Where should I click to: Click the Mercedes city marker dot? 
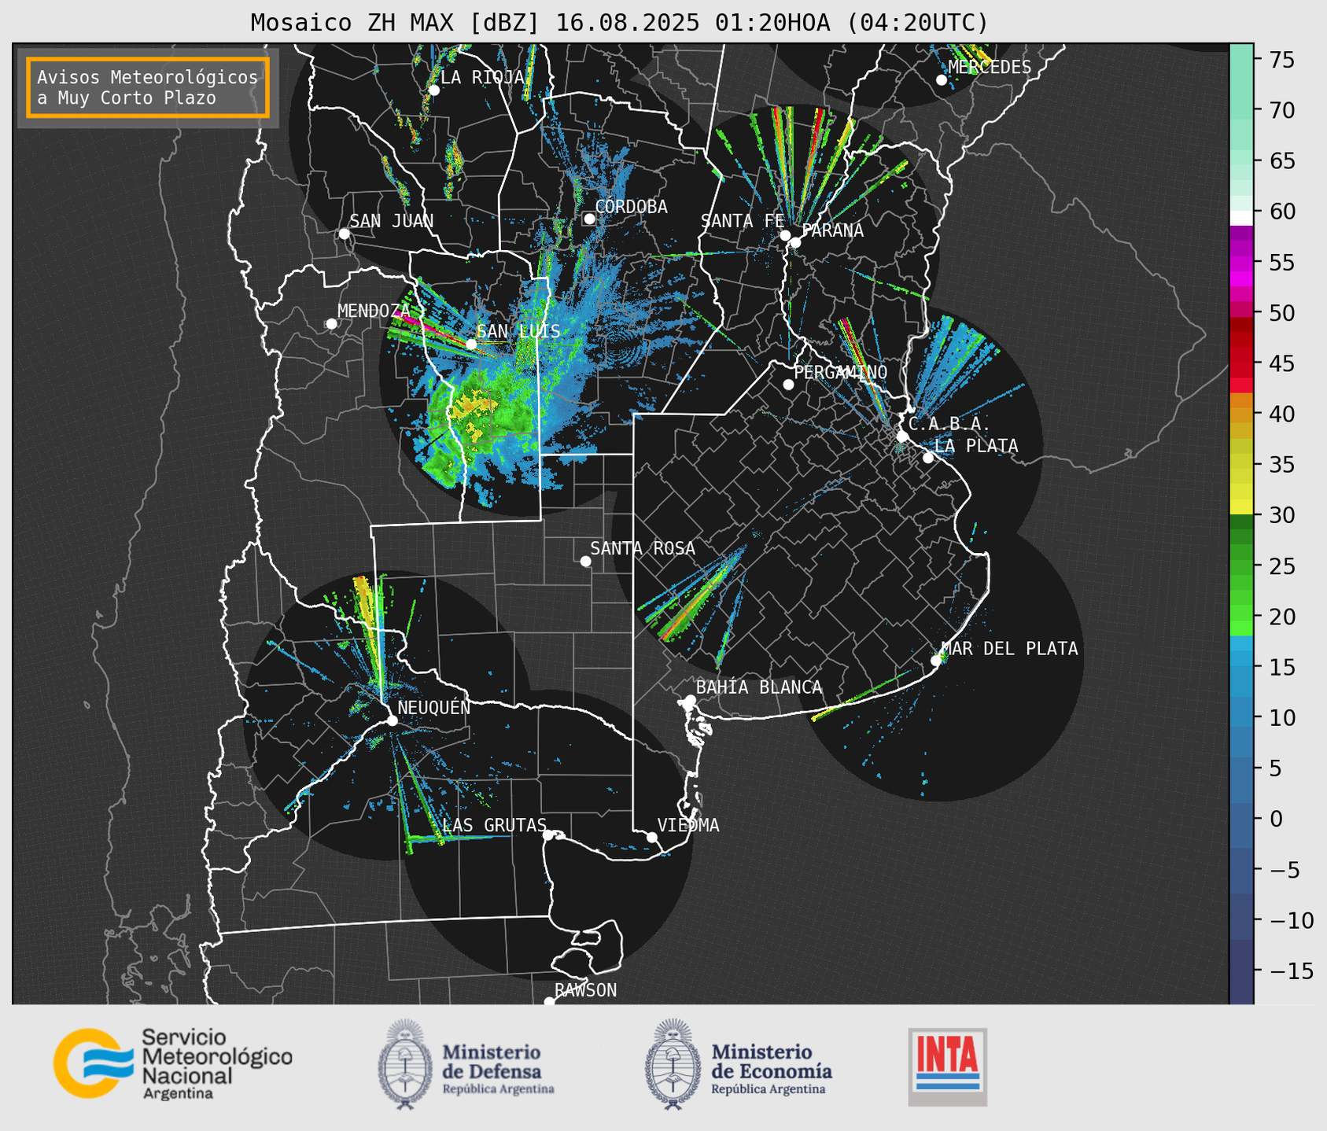942,79
